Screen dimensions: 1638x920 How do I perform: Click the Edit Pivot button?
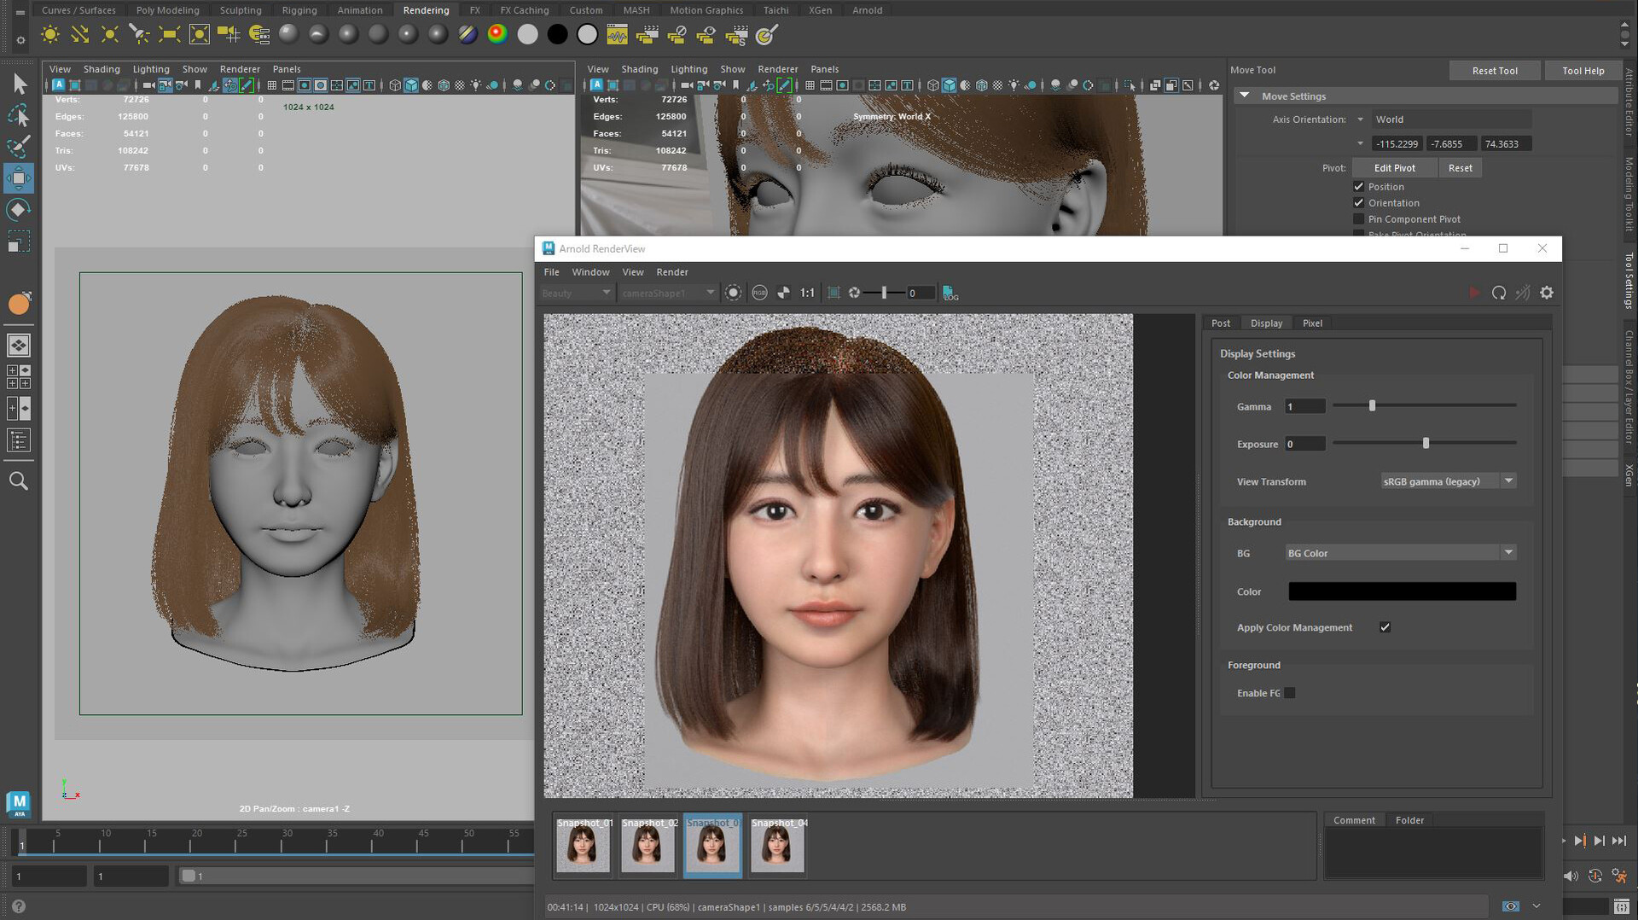(1393, 167)
